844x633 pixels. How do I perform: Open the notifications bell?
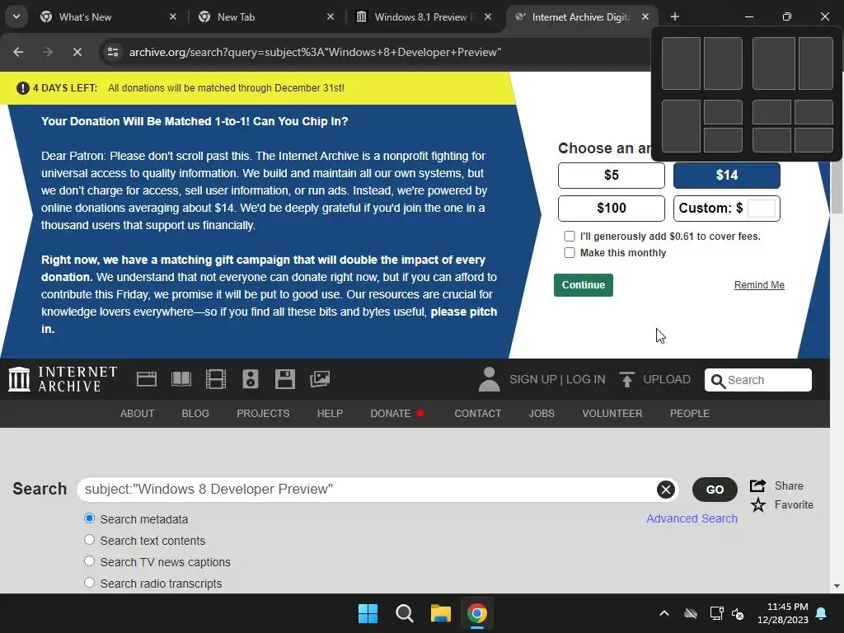pyautogui.click(x=822, y=613)
